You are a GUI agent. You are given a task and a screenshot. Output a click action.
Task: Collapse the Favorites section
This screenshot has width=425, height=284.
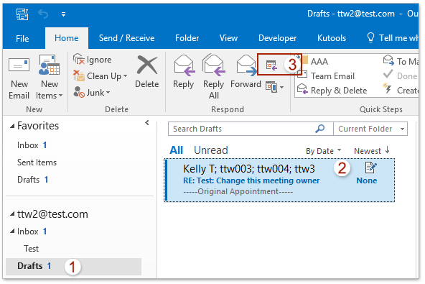point(12,126)
